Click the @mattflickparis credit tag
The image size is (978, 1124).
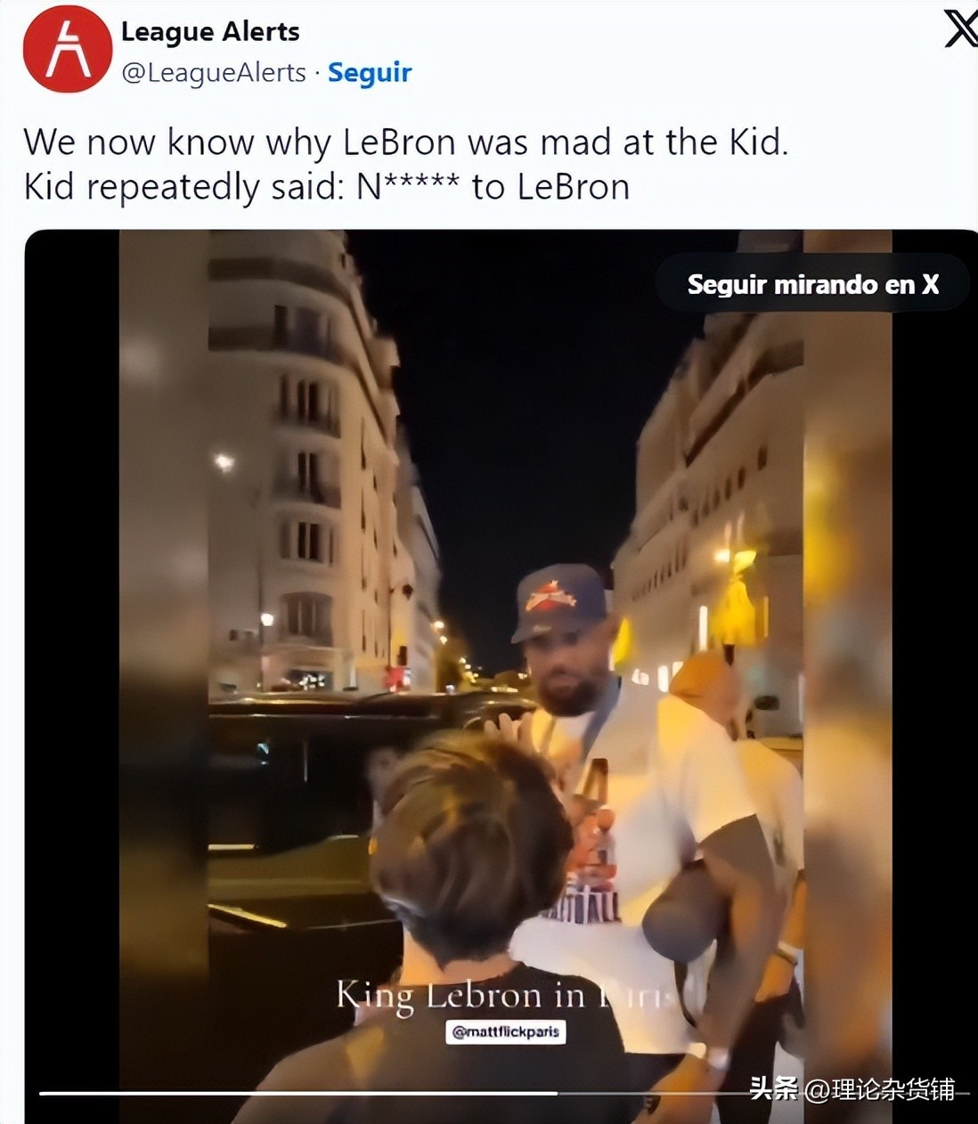506,1031
